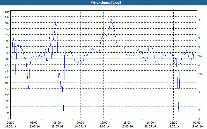
Task: Click the 18.05.14 date under 12:00
Action: point(104,126)
